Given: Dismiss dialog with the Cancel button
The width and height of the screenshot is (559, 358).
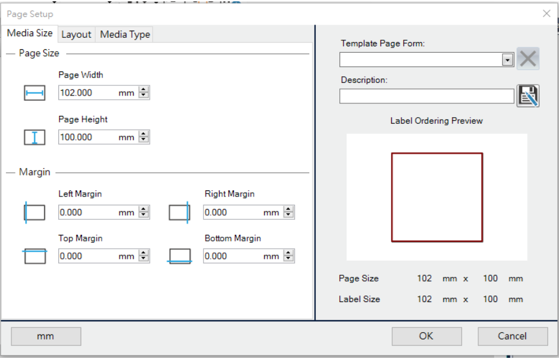Looking at the screenshot, I should (x=513, y=336).
